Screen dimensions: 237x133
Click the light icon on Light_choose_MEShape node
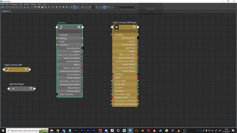[x=116, y=27]
